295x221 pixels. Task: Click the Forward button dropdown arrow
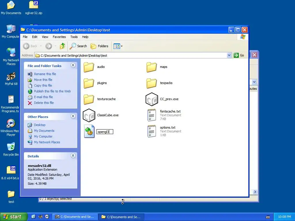[x=55, y=46]
